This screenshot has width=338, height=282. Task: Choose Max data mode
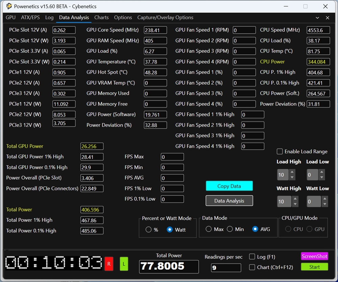point(209,229)
